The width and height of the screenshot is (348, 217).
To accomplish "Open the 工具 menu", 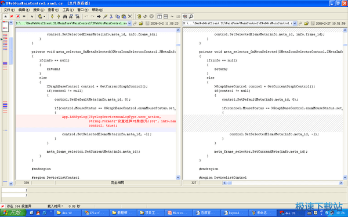I will 68,10.
